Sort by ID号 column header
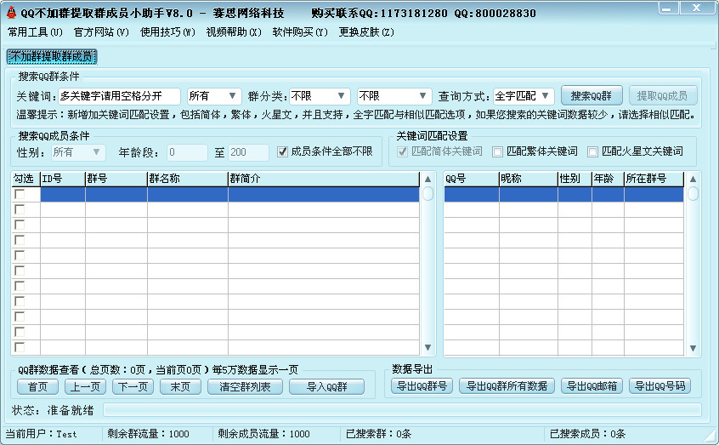 click(x=63, y=179)
